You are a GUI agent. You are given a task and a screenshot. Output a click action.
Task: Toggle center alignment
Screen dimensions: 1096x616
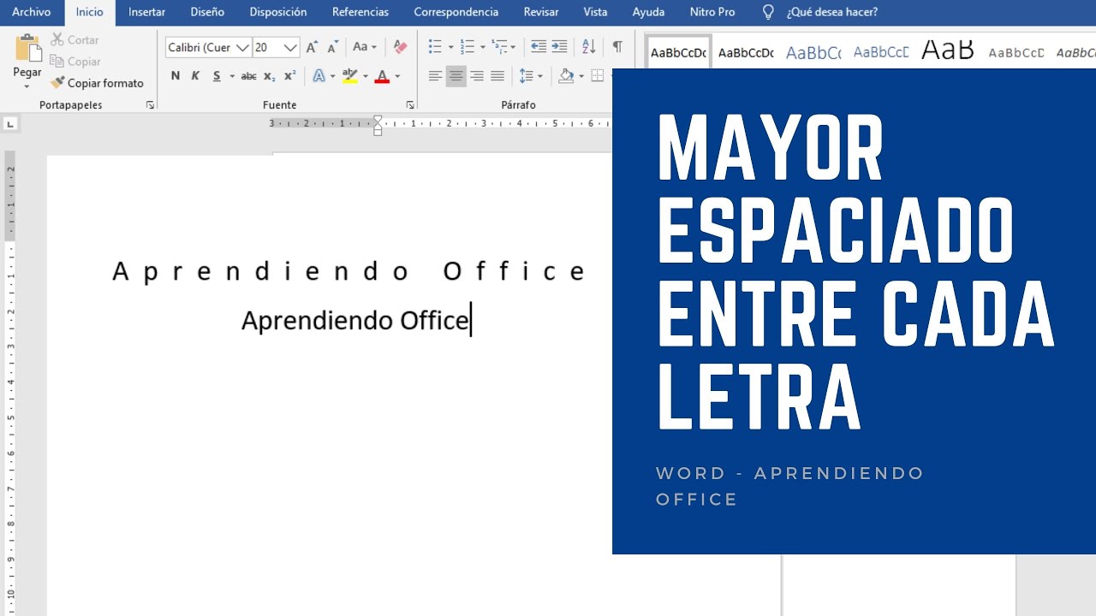(456, 76)
